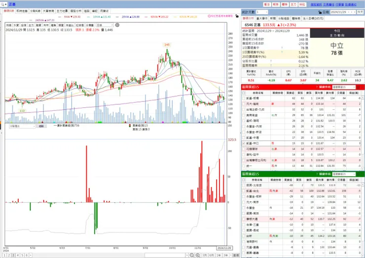Image resolution: width=365 pixels, height=258 pixels.
Task: Open dropdown arrow after page button 6
Action: click(x=31, y=255)
